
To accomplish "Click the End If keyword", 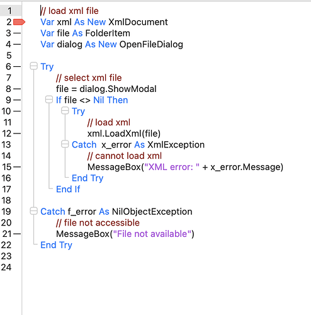I will click(x=68, y=190).
